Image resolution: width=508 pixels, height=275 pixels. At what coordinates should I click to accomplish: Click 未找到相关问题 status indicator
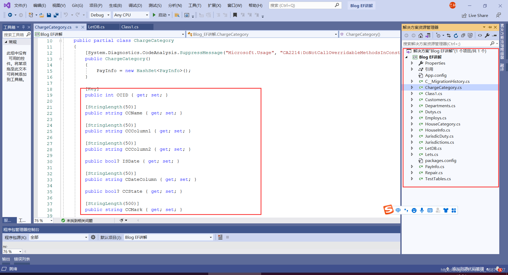tap(77, 220)
